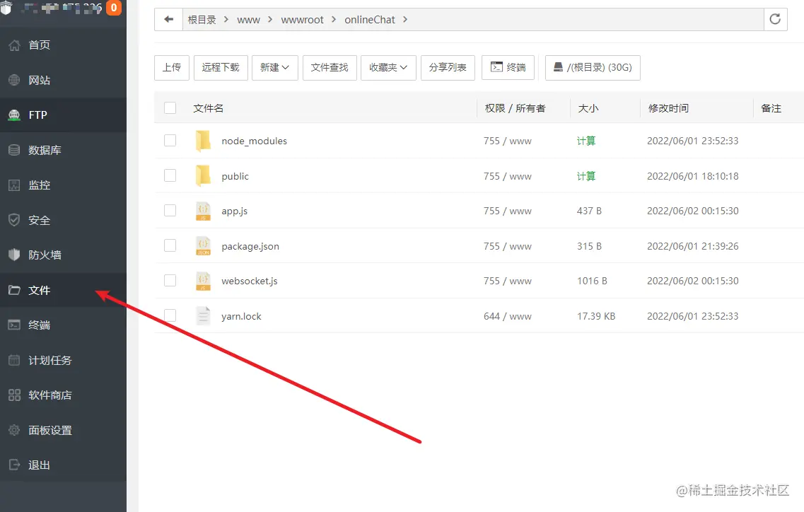
Task: Click the gear icon beside 面板设置
Action: click(14, 430)
